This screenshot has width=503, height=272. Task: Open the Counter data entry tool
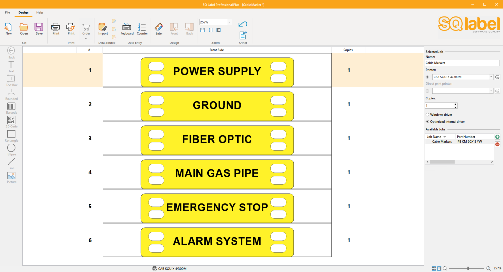[142, 28]
